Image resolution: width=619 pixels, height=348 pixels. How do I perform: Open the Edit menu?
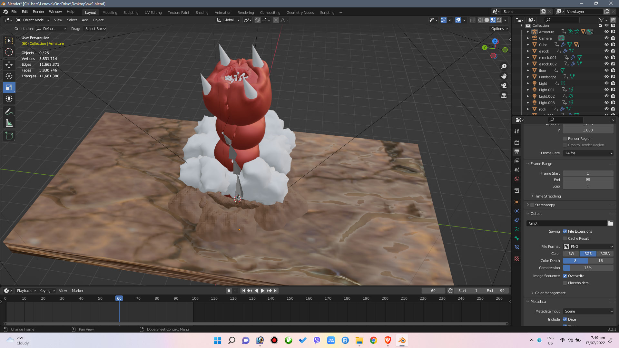pos(25,12)
